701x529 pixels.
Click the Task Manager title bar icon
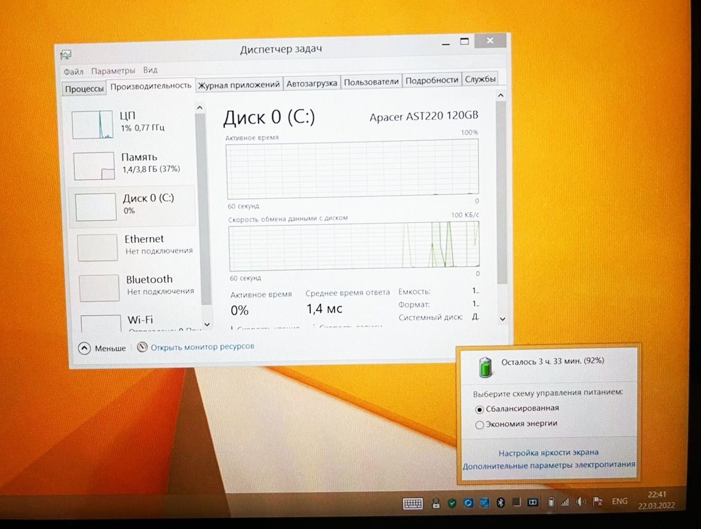(x=66, y=55)
